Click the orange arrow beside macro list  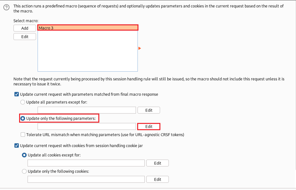pyautogui.click(x=139, y=48)
